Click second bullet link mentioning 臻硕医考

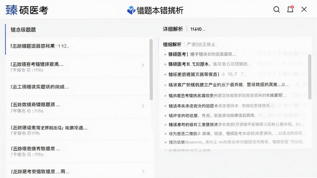coord(210,64)
